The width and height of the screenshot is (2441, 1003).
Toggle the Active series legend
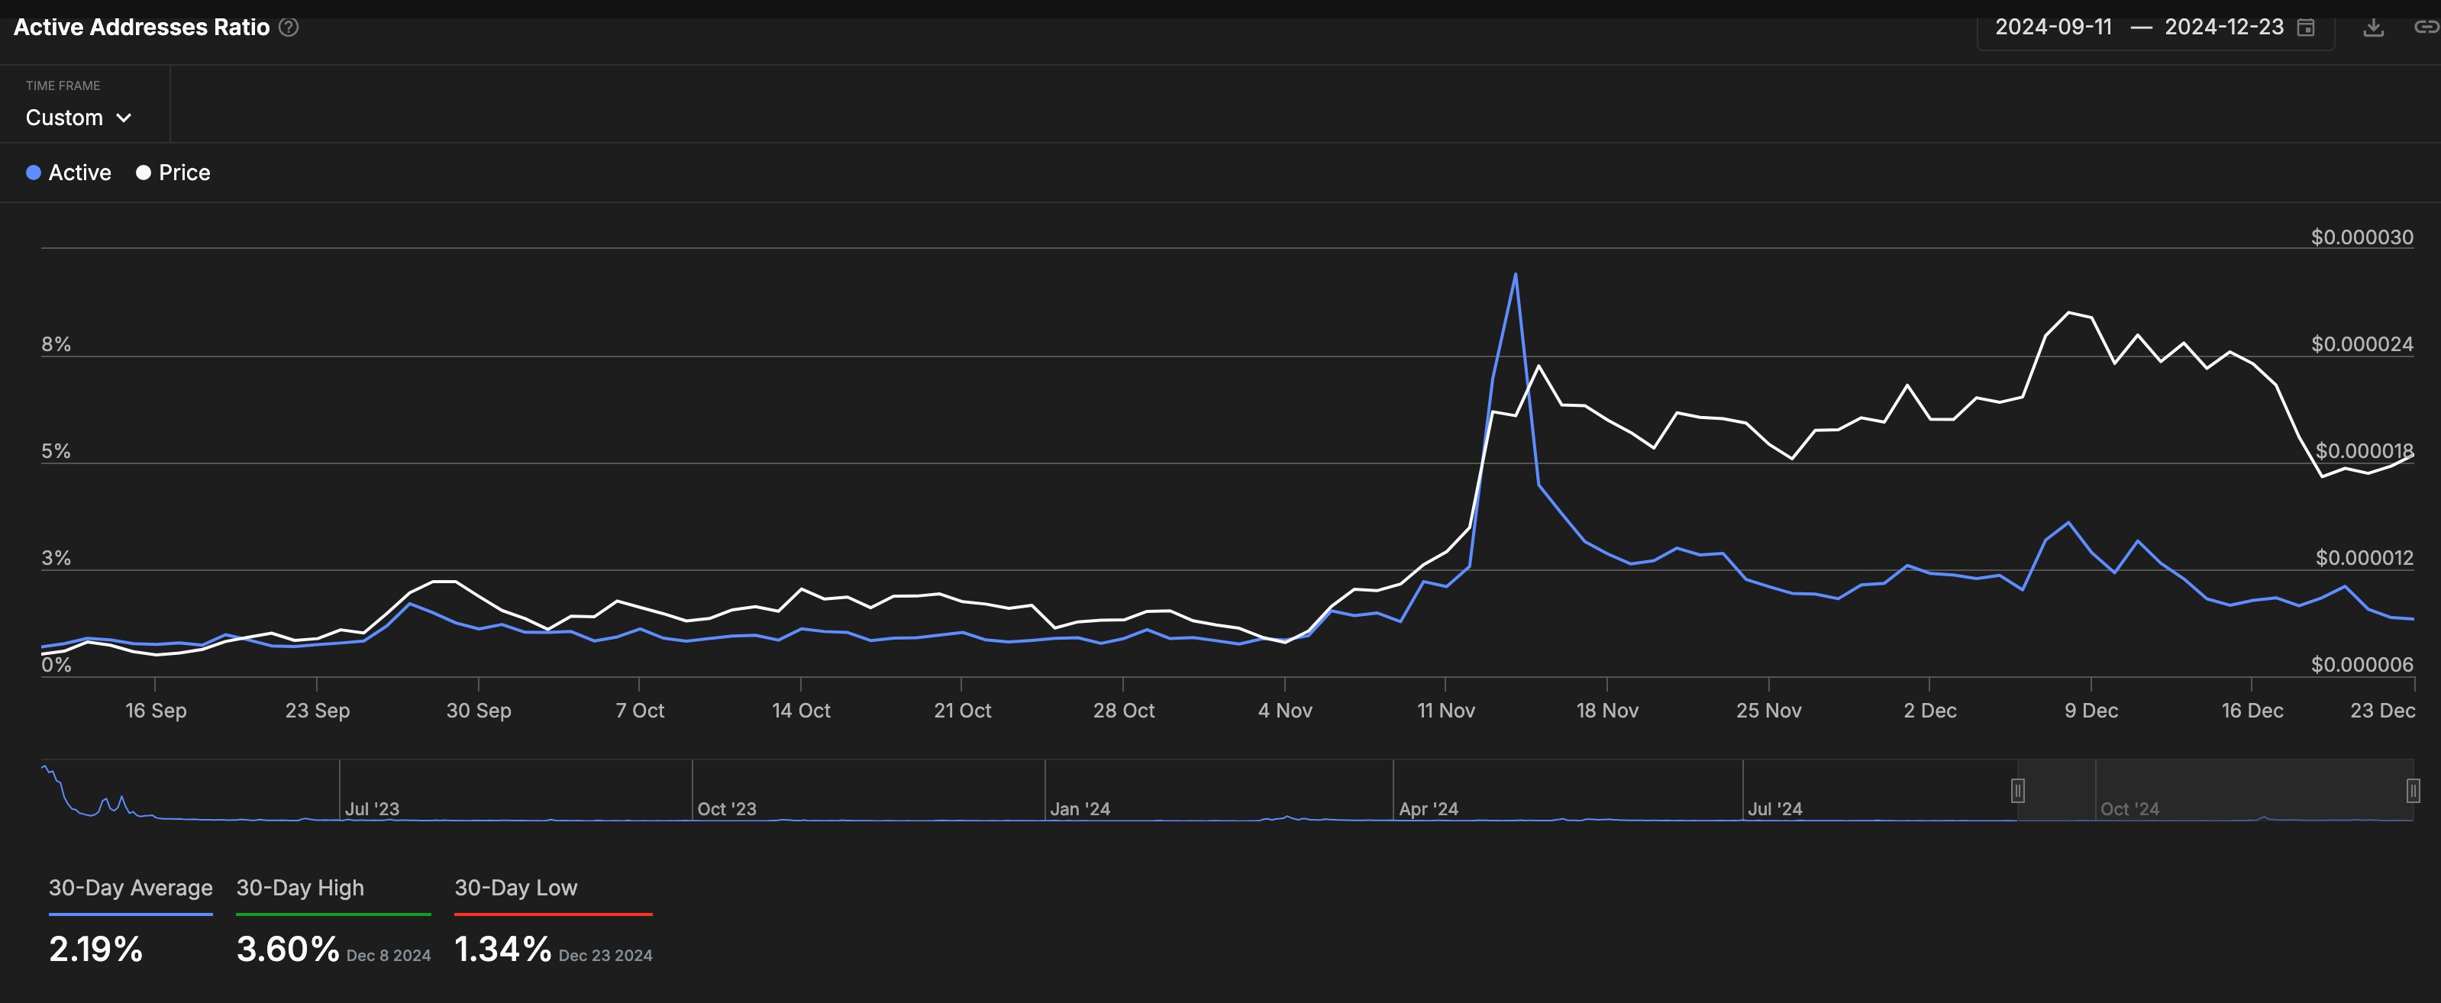(68, 173)
